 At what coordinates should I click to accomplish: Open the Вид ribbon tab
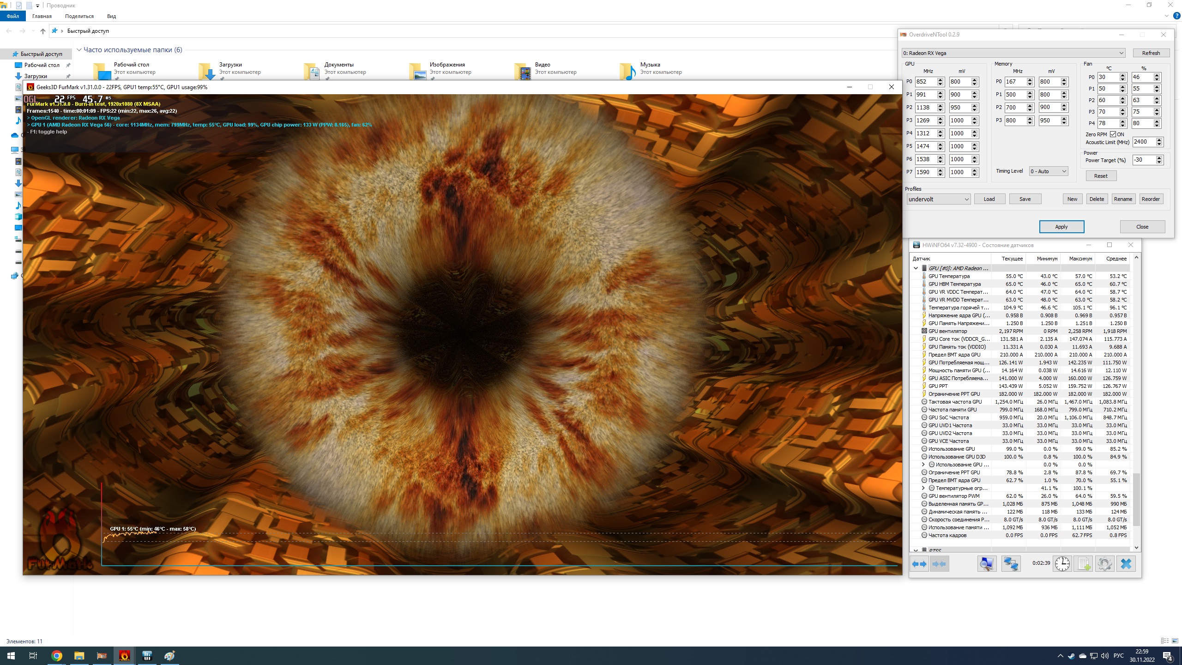111,16
